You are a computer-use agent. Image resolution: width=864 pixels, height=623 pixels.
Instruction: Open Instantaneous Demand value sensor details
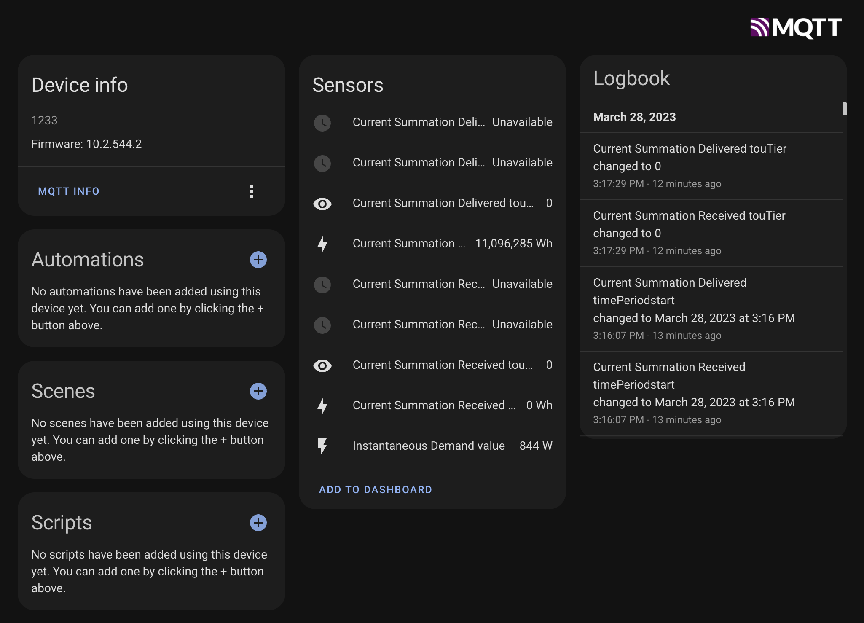429,446
